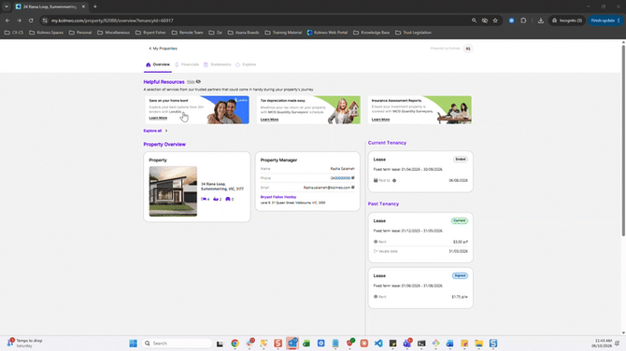Open a new browser tab

click(x=95, y=7)
